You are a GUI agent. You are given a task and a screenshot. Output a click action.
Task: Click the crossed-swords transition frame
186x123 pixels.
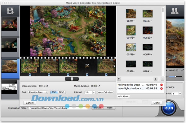pyautogui.click(x=87, y=66)
